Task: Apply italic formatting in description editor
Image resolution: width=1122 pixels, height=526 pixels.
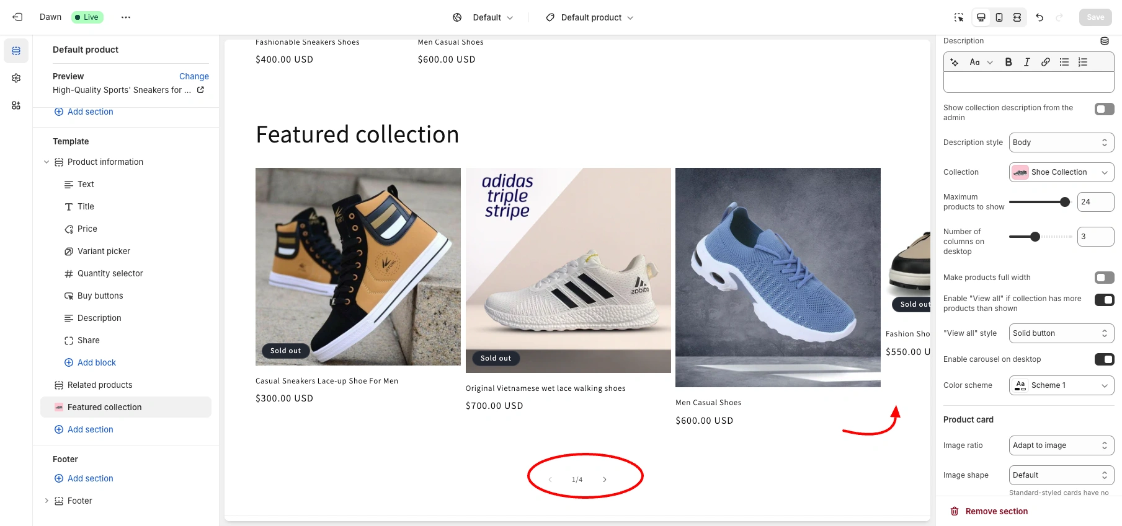Action: pos(1027,62)
